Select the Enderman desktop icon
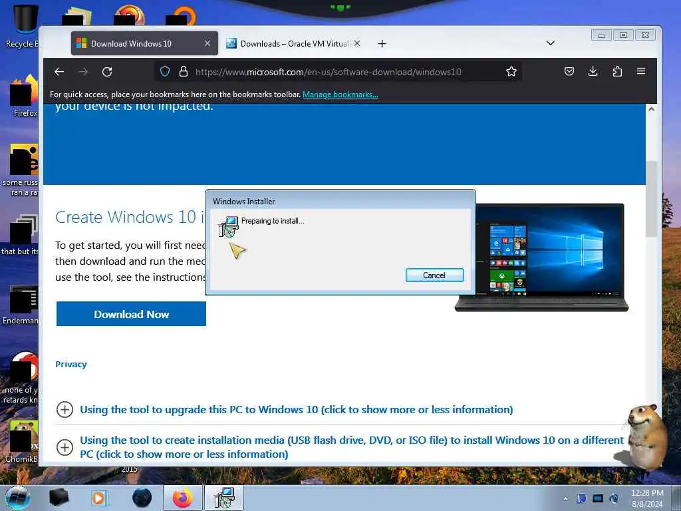This screenshot has width=681, height=511. [21, 305]
